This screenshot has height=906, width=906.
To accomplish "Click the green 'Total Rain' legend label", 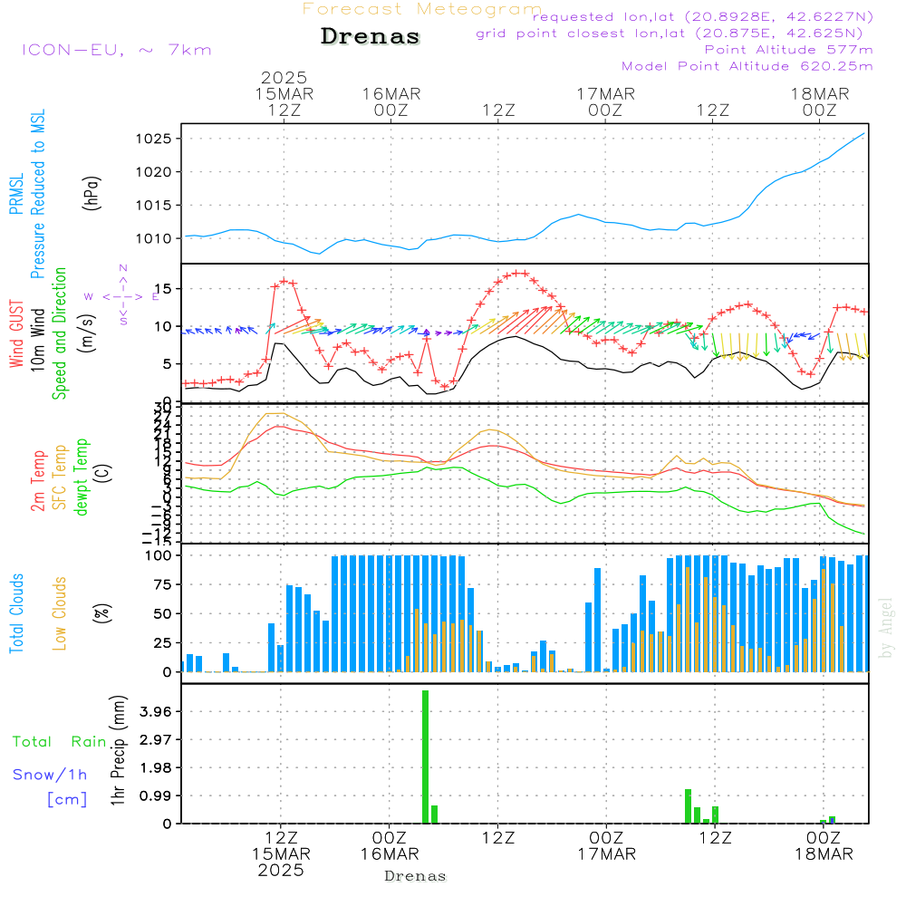I will tap(60, 742).
